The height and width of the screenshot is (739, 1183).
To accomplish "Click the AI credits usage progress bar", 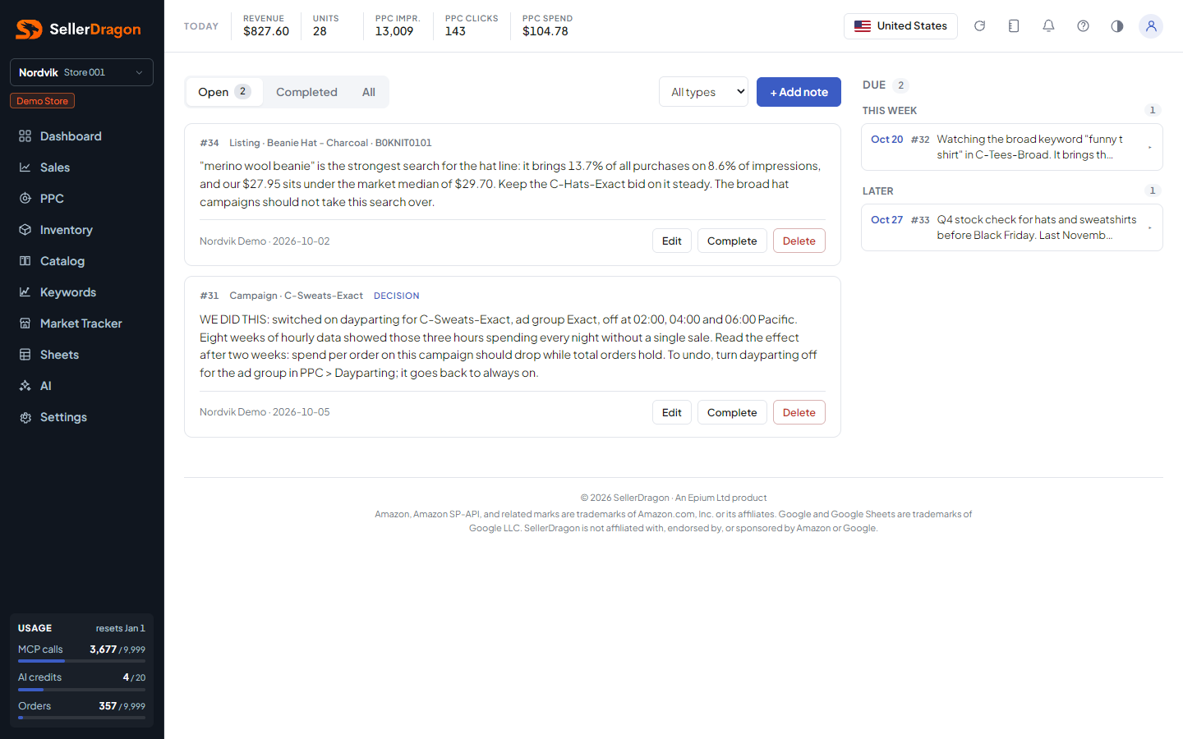I will 81,690.
